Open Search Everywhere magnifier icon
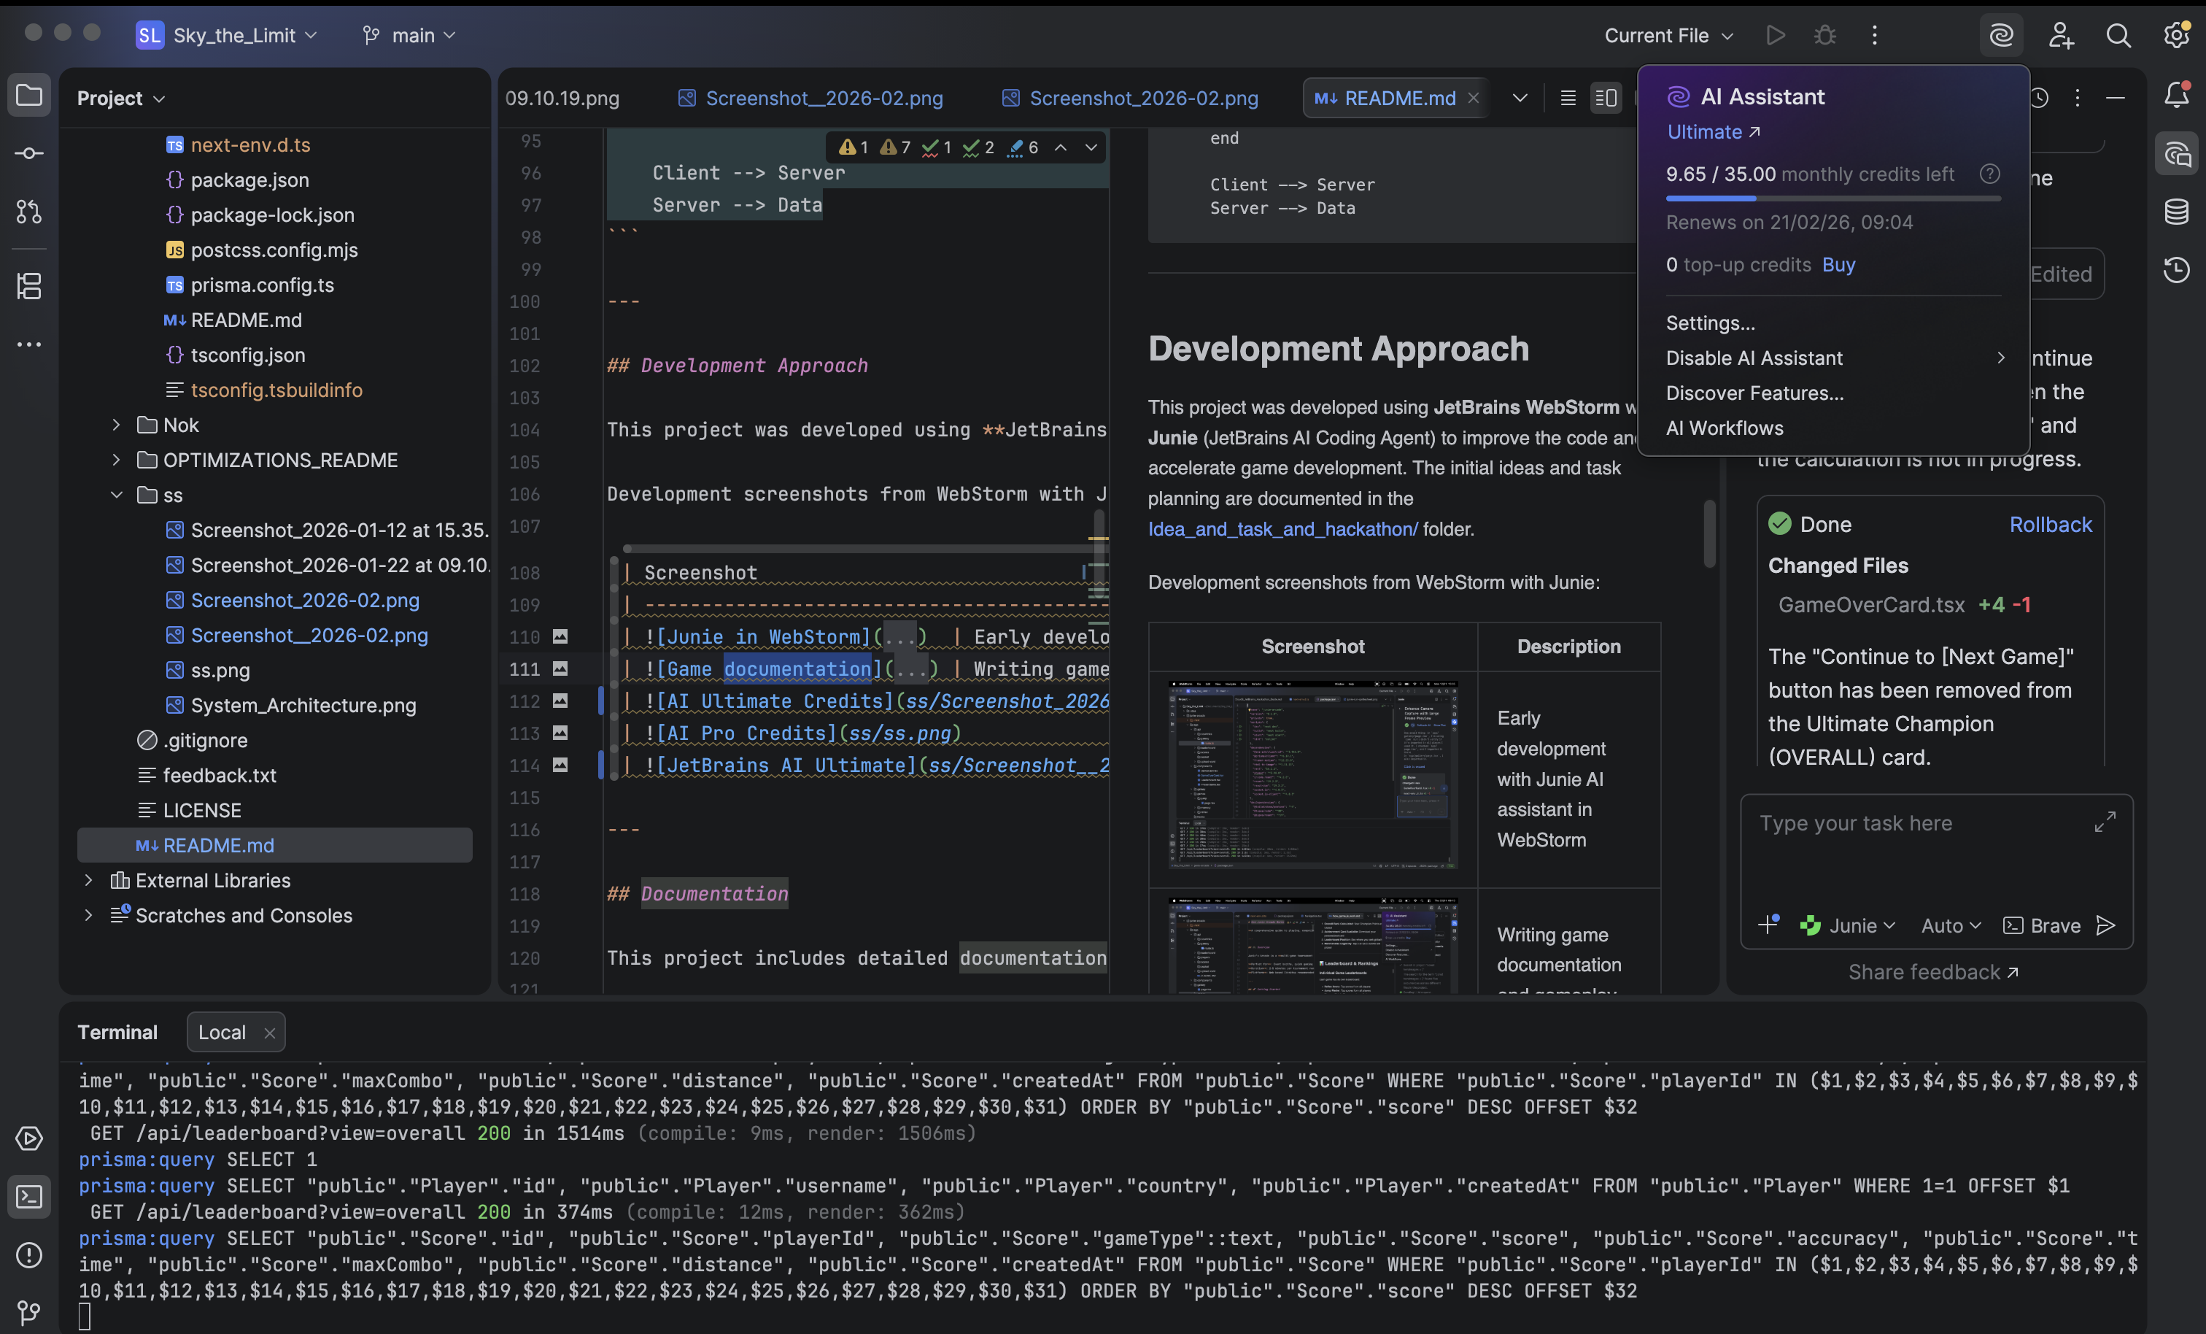2206x1334 pixels. click(x=2118, y=36)
